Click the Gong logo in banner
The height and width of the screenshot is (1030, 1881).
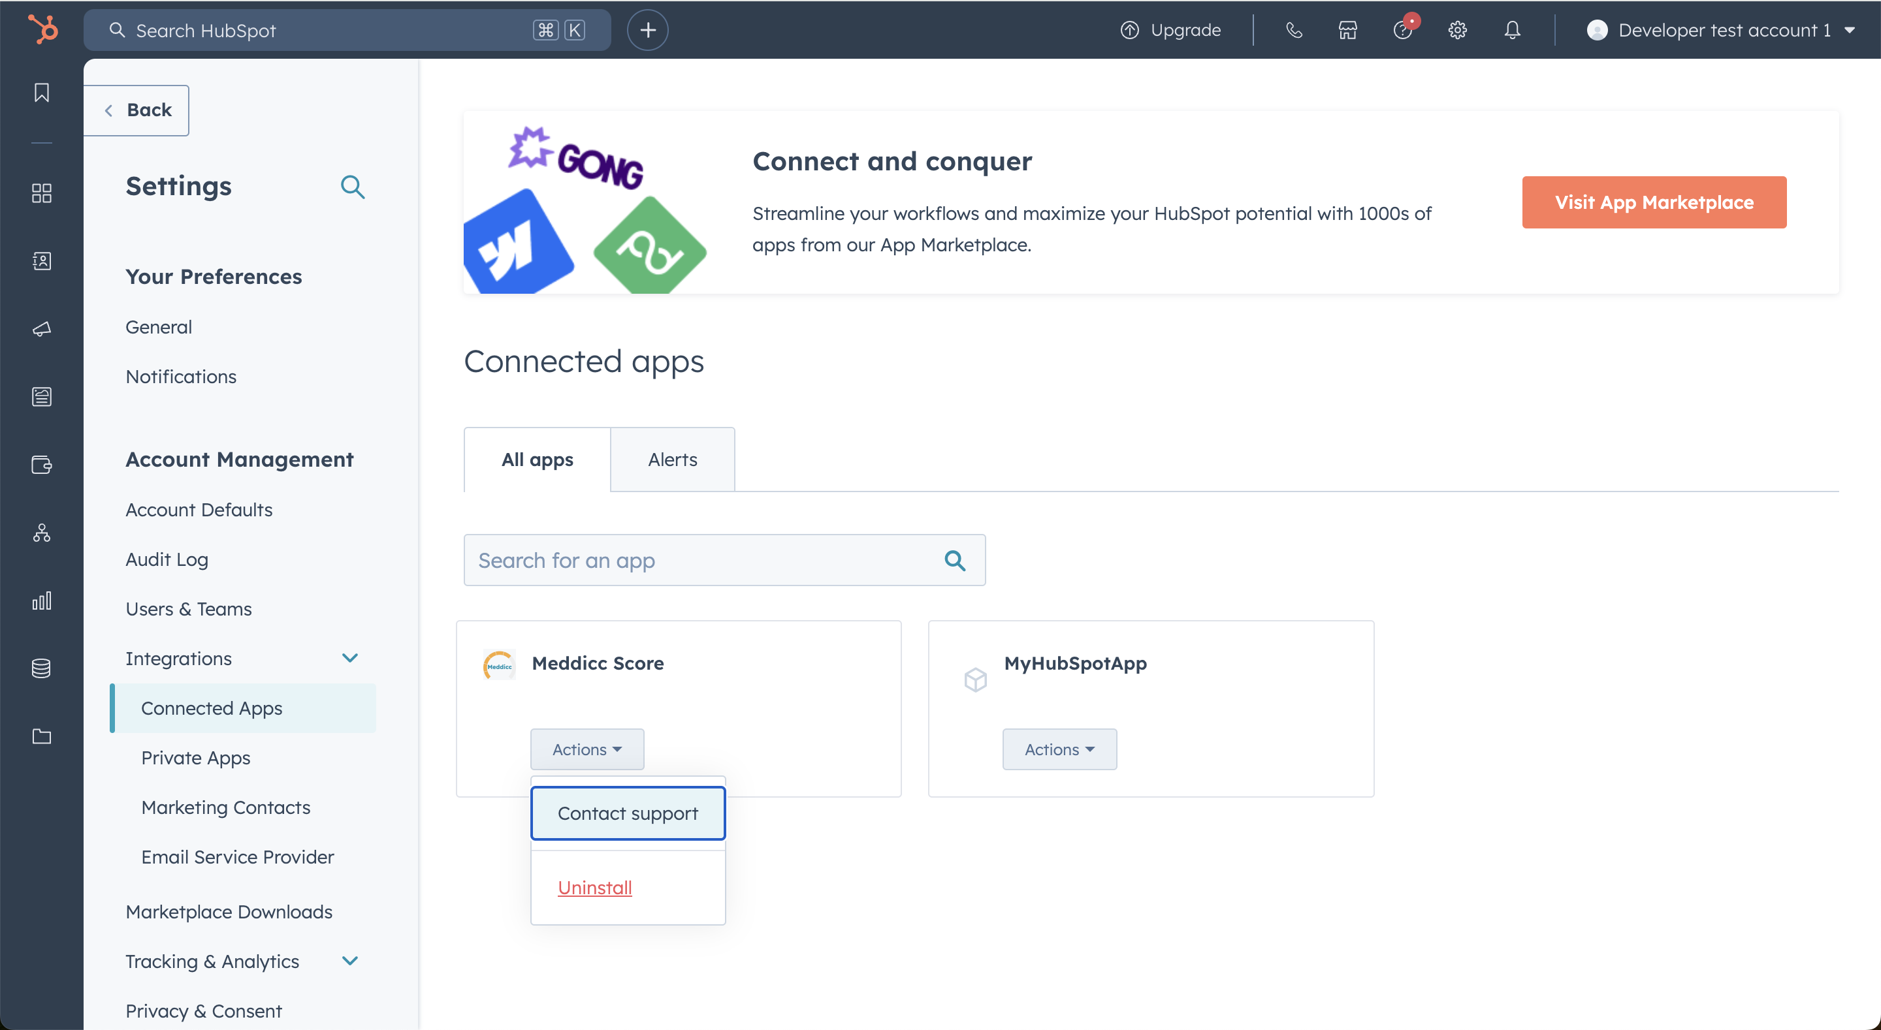pos(575,158)
